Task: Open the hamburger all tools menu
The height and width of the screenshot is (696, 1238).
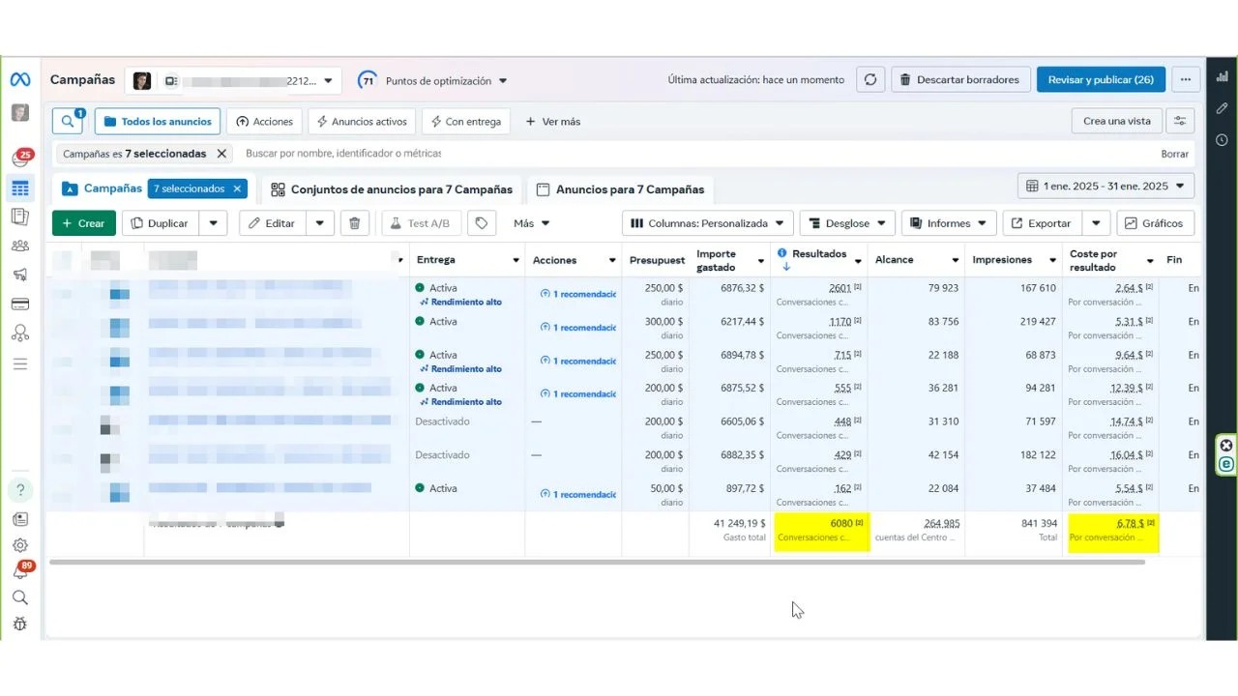Action: (20, 364)
